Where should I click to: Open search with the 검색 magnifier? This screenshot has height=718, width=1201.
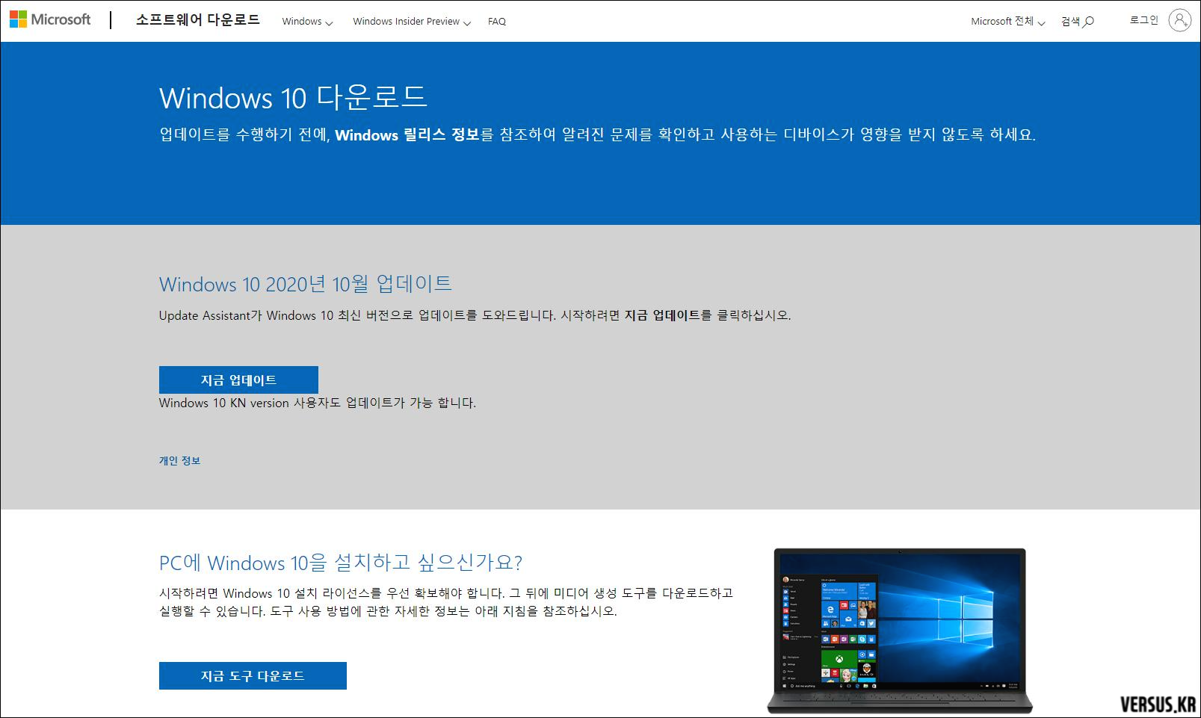coord(1077,22)
